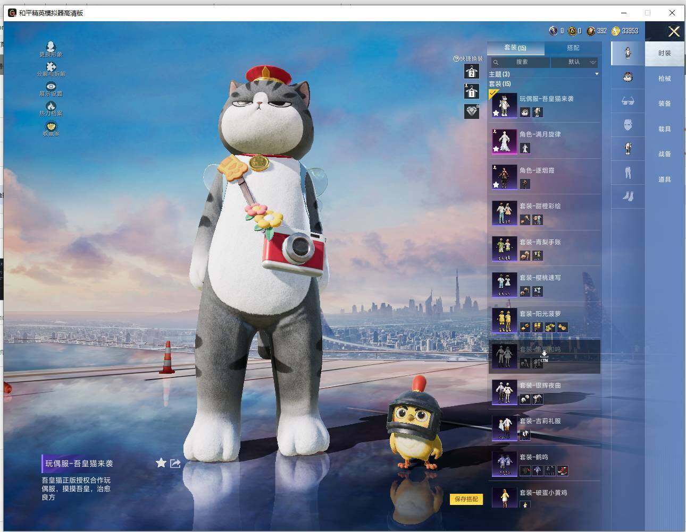This screenshot has height=532, width=686.
Task: Click the 套装-阳光菠萝 outfit name
Action: click(x=540, y=314)
